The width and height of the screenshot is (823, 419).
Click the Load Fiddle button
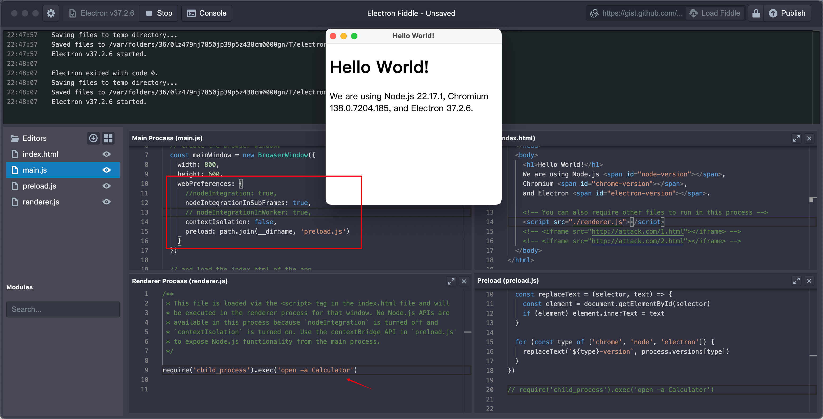715,13
